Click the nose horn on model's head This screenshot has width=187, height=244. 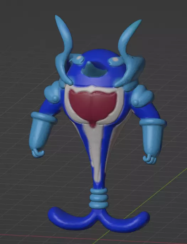point(95,70)
